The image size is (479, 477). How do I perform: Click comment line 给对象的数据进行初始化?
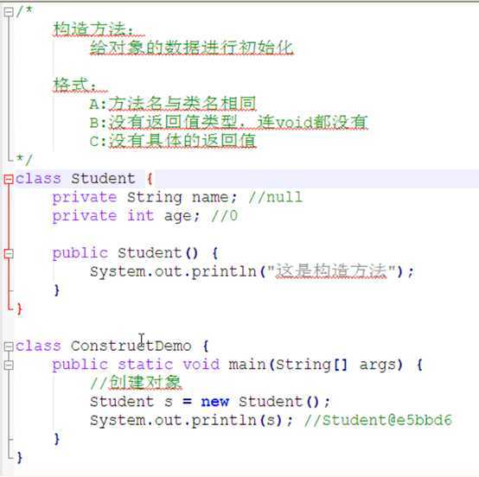click(x=192, y=48)
